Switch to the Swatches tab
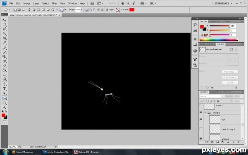The image size is (248, 155). pos(215,21)
